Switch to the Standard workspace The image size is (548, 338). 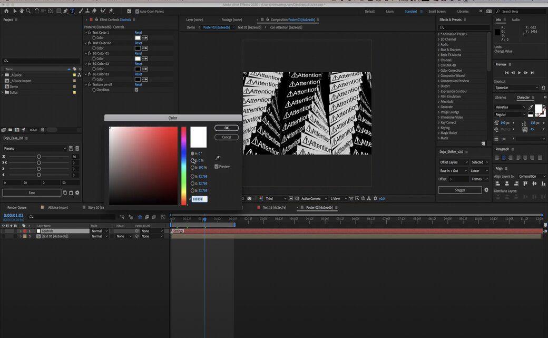tap(410, 12)
